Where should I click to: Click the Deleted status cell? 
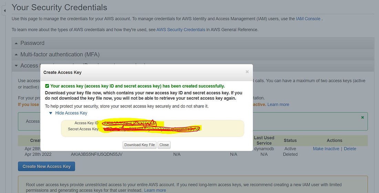tap(290, 154)
